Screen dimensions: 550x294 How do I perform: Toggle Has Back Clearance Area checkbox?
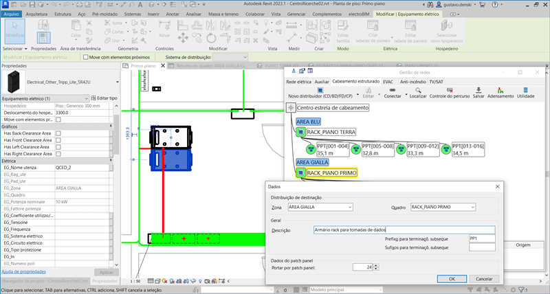(58, 133)
